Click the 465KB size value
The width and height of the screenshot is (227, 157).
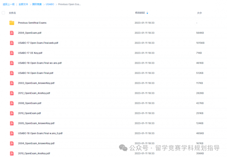(x=200, y=133)
